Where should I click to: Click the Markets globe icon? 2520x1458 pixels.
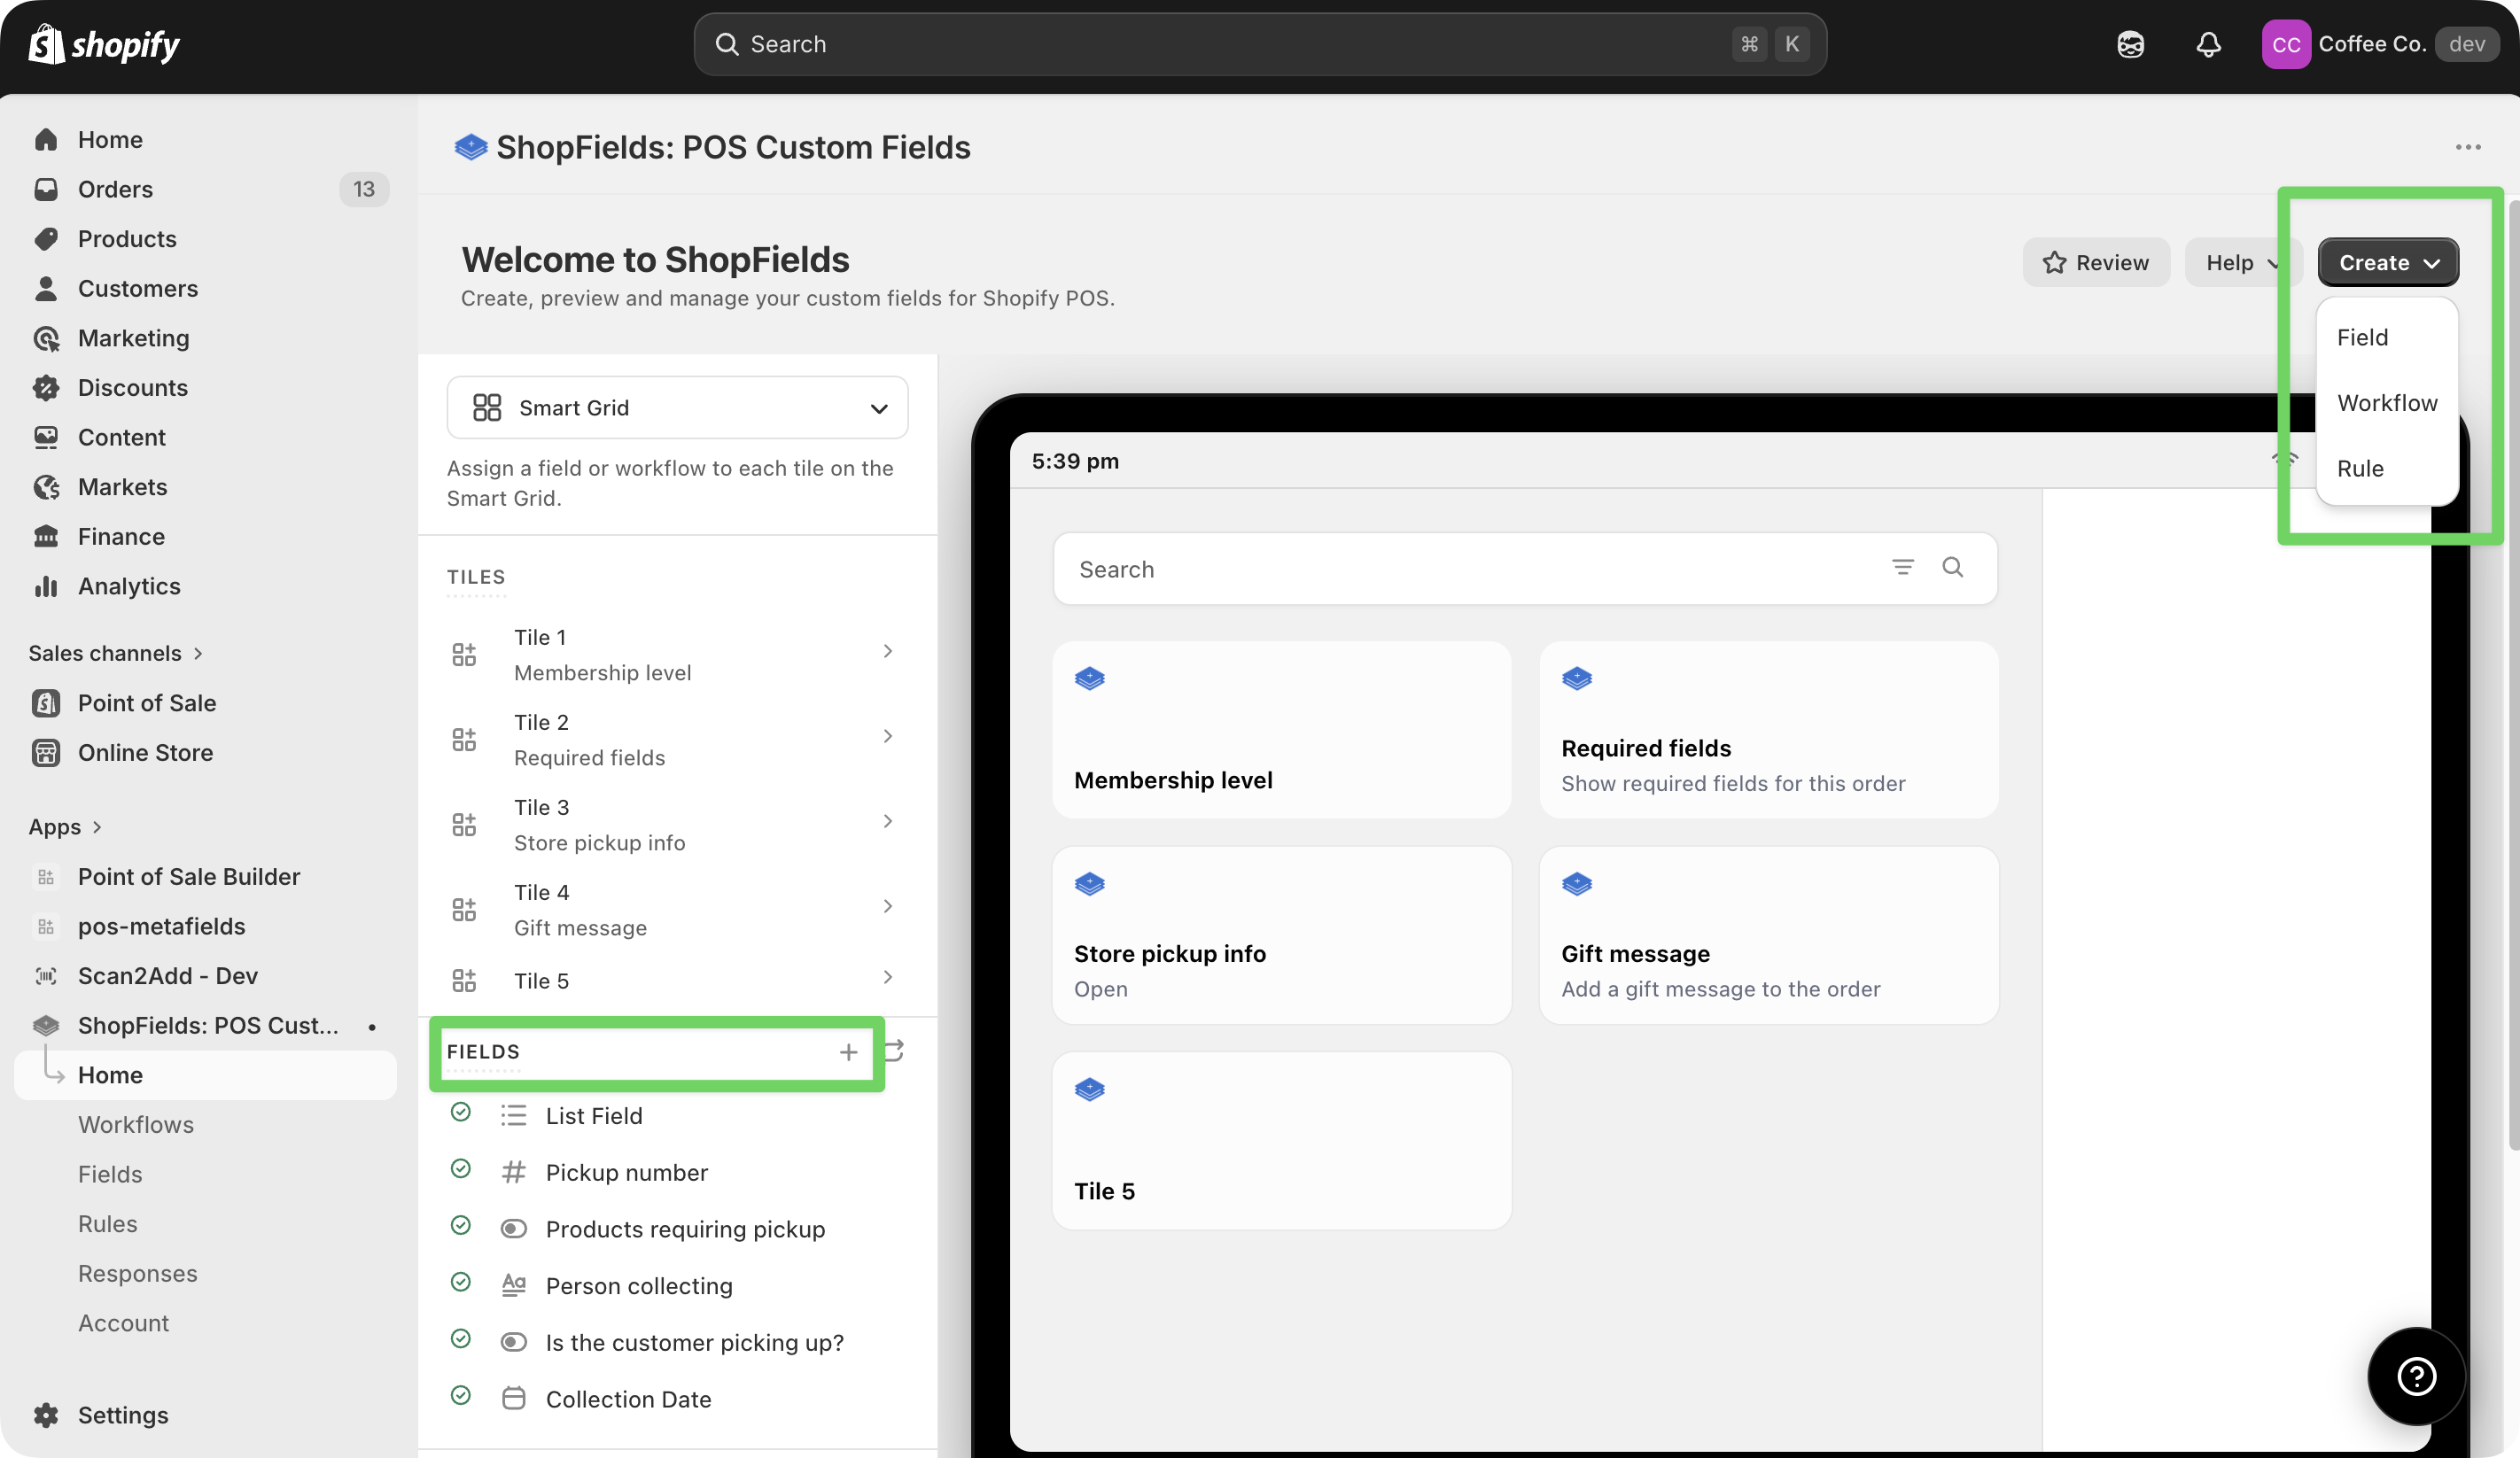46,487
